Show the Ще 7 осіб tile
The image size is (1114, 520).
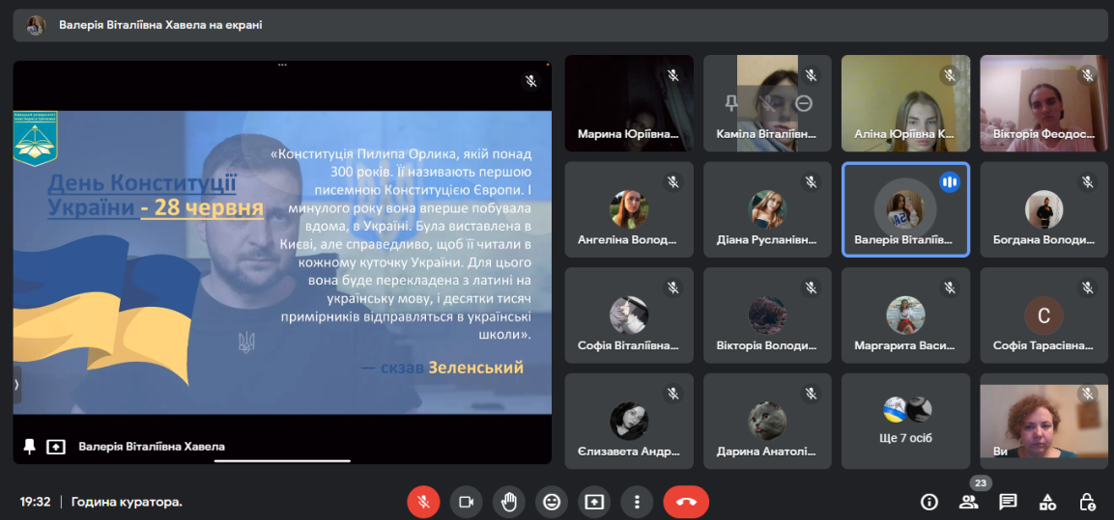point(905,422)
